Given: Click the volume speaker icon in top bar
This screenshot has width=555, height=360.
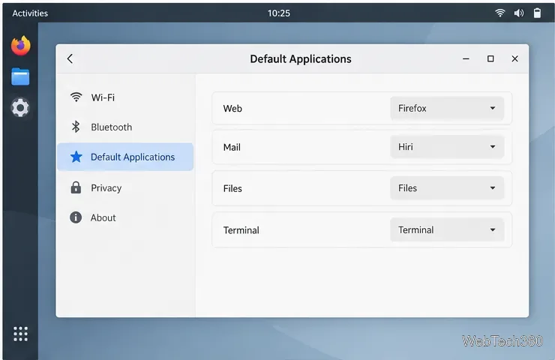Looking at the screenshot, I should [518, 13].
